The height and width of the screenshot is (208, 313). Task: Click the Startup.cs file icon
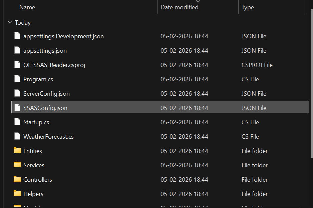point(17,122)
